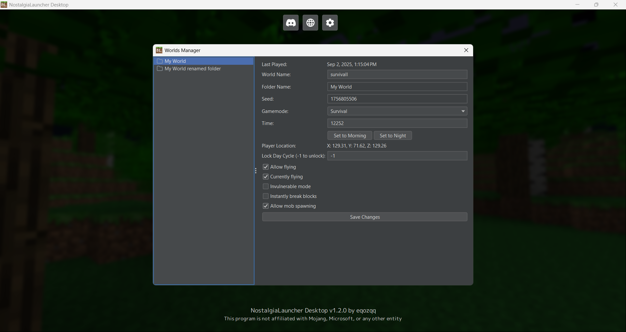Focus the Folder Name field
This screenshot has width=626, height=332.
pos(397,87)
